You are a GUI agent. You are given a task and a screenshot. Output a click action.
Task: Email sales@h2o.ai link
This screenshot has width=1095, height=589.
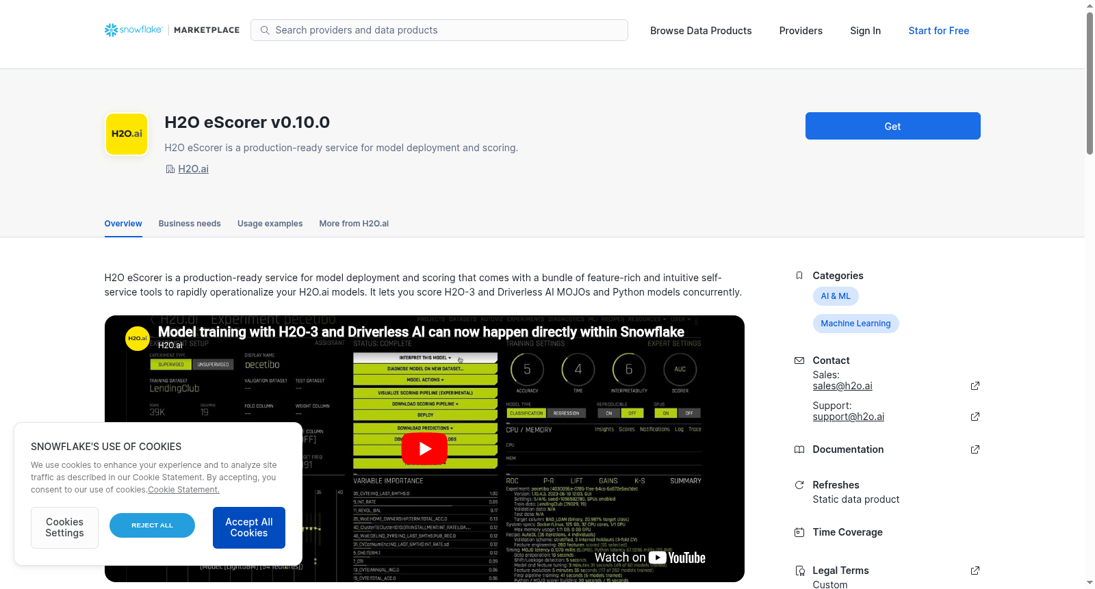click(x=842, y=386)
